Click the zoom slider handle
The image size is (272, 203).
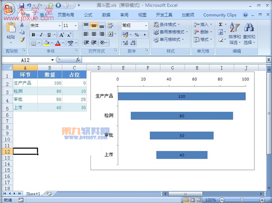pyautogui.click(x=242, y=200)
